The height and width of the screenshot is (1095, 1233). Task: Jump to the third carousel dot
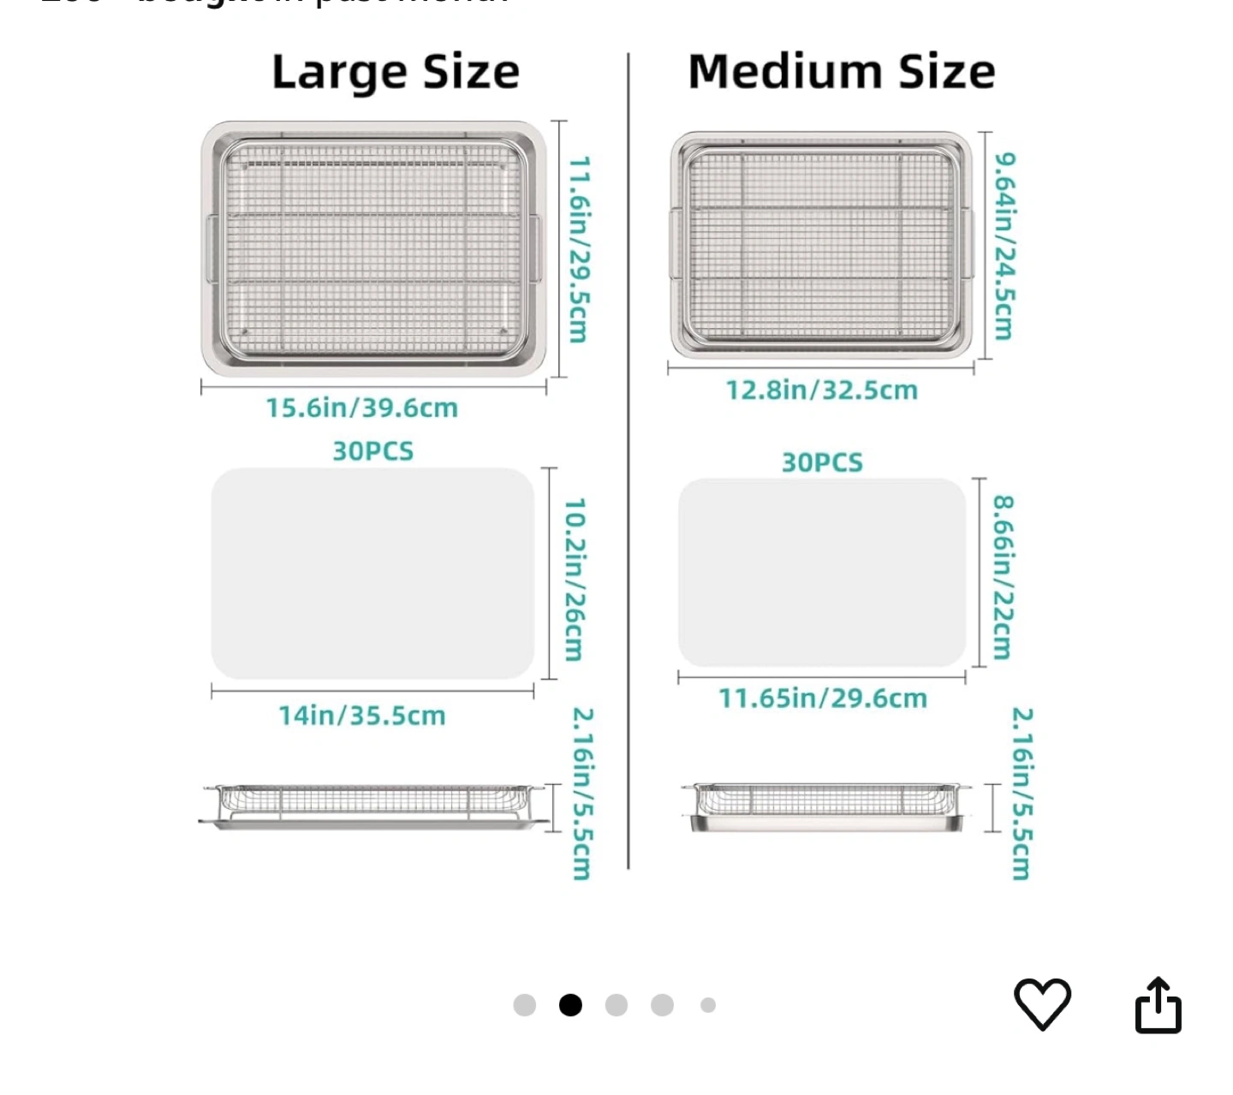(616, 1005)
